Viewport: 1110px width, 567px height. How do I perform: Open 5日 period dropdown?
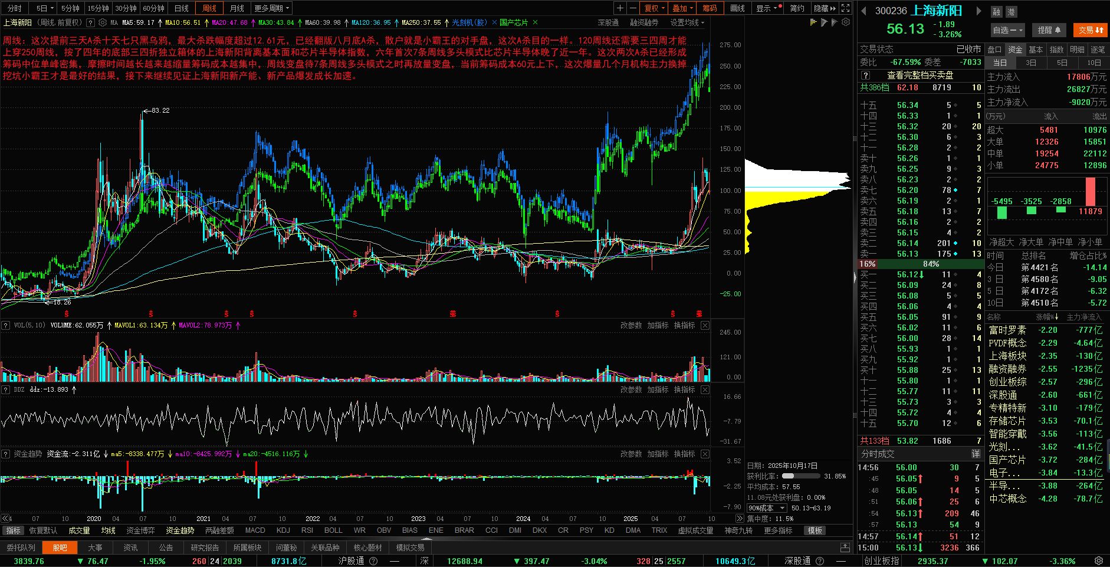(x=45, y=8)
